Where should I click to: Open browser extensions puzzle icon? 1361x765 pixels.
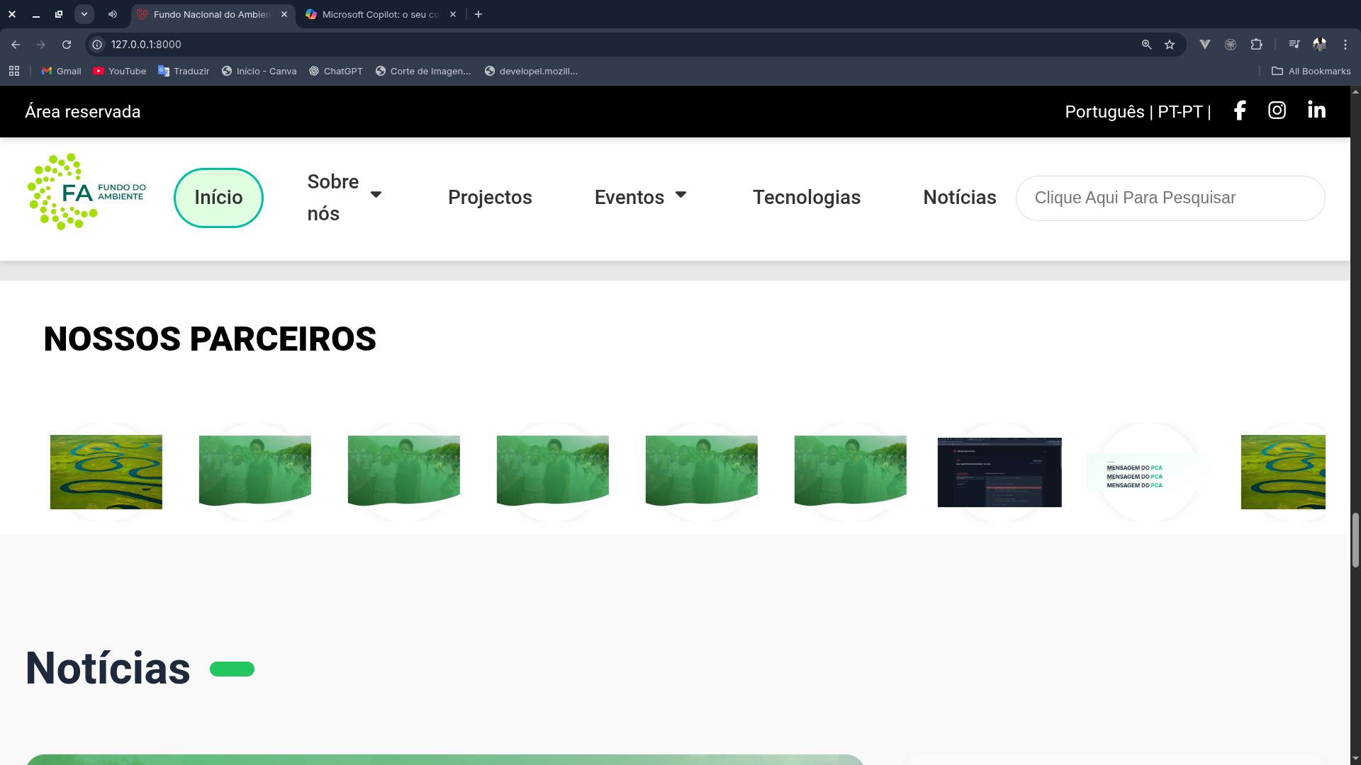[1256, 45]
